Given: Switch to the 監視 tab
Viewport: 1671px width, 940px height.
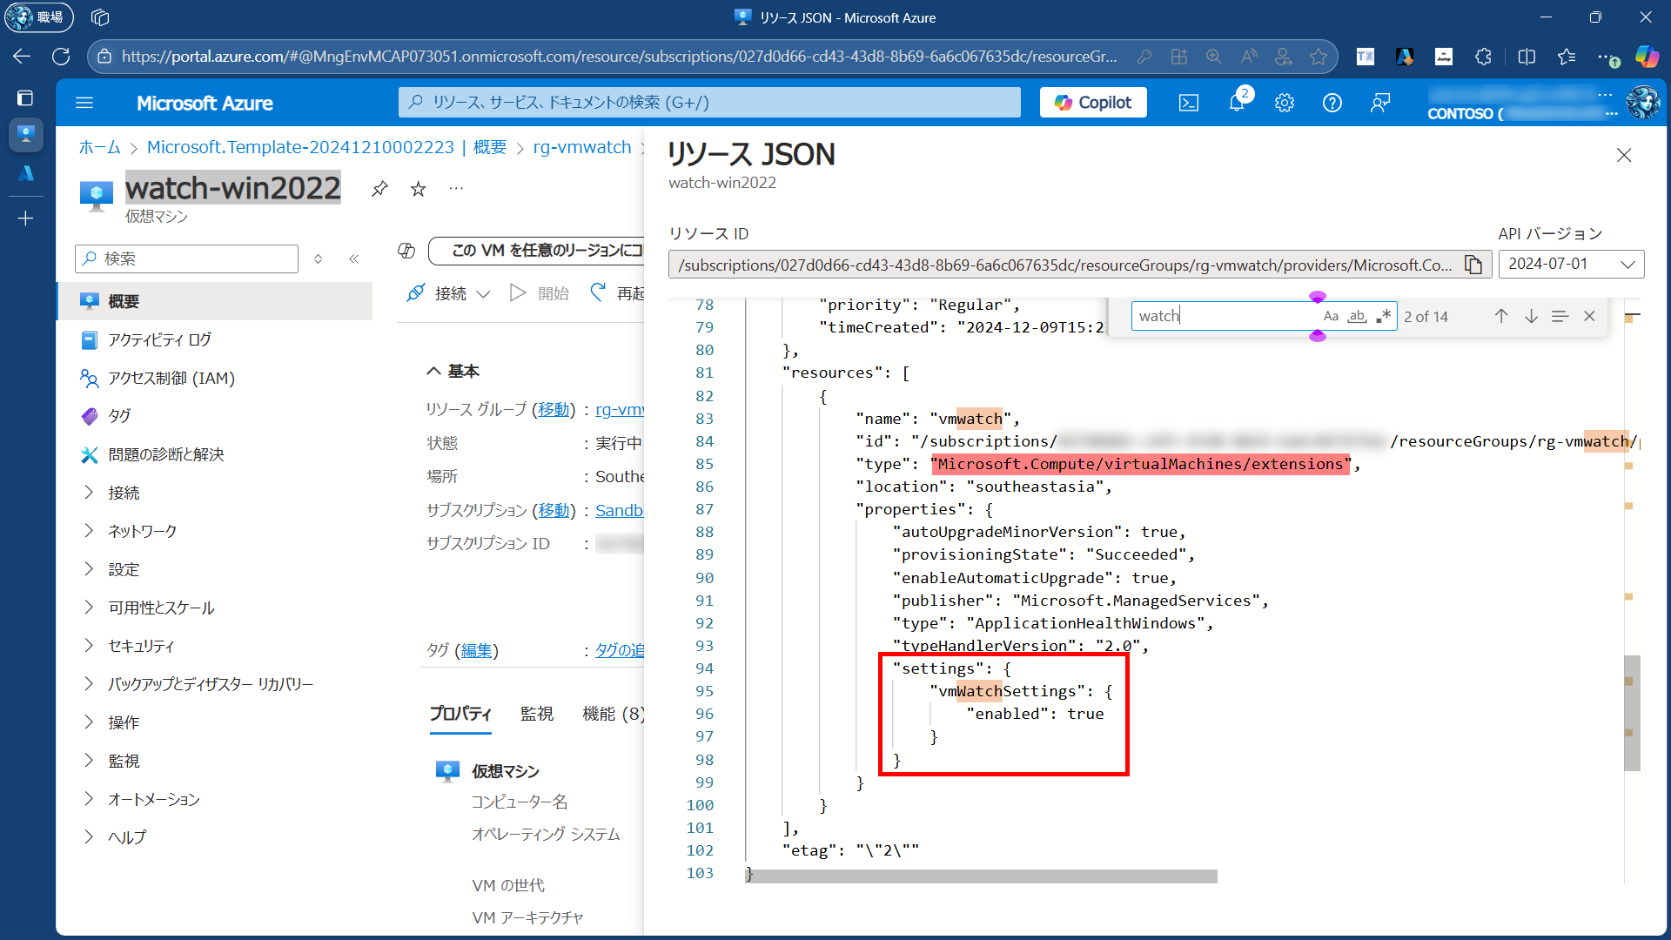Looking at the screenshot, I should 536,714.
